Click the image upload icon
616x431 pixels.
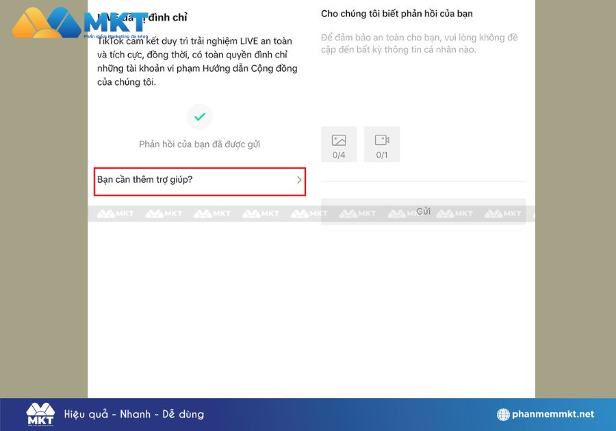tap(339, 140)
